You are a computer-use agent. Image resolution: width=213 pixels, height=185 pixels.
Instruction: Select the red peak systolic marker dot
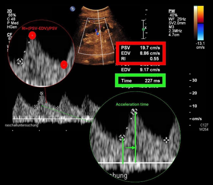coord(32,35)
